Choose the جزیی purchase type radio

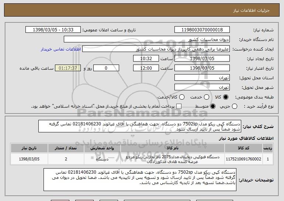click(234, 106)
